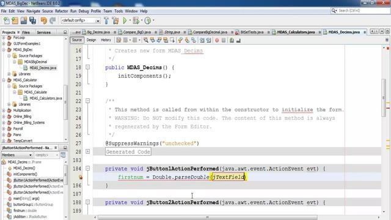Viewport: 391px width, 220px height.
Task: Switch to the Files tab
Action: click(x=26, y=32)
